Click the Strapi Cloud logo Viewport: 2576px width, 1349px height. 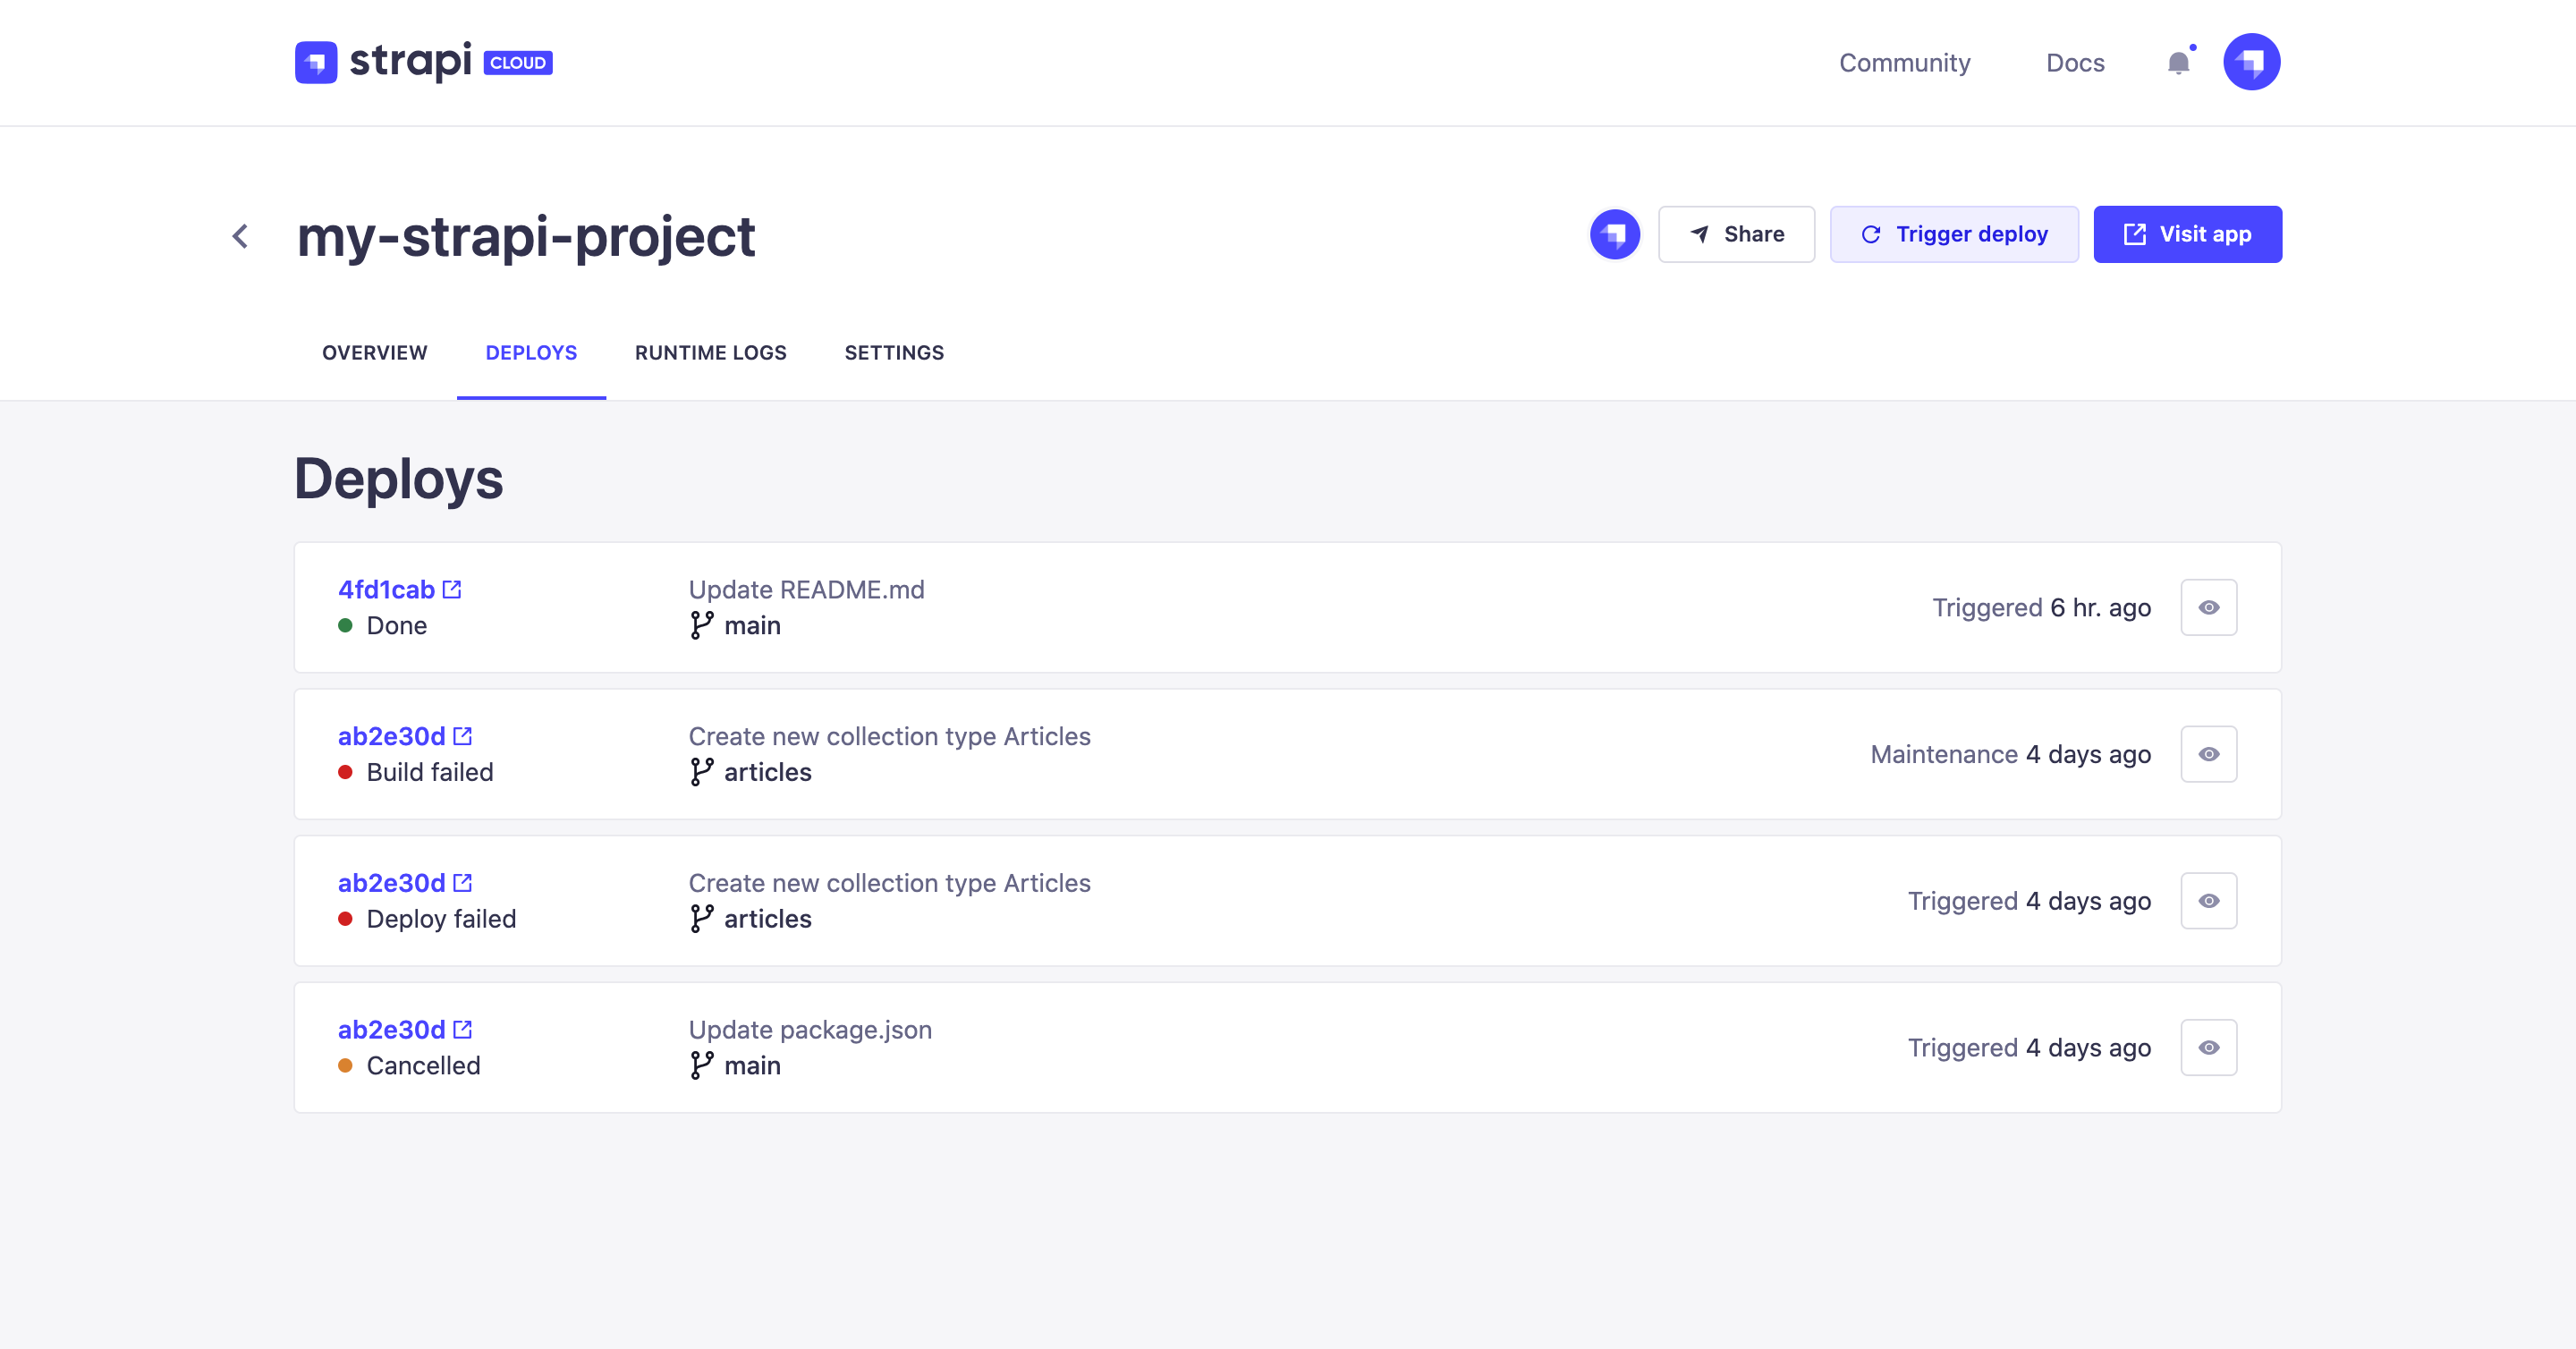[422, 62]
